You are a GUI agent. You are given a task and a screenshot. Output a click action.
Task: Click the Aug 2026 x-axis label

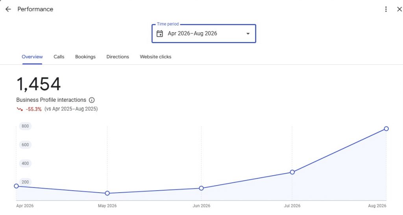pyautogui.click(x=377, y=206)
